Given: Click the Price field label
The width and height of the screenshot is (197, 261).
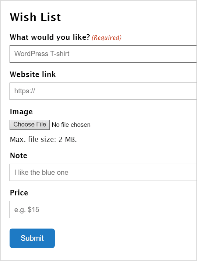Looking at the screenshot, I should [x=19, y=193].
